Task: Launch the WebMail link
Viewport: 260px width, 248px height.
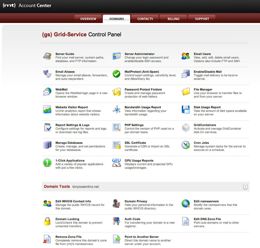Action: (61, 89)
